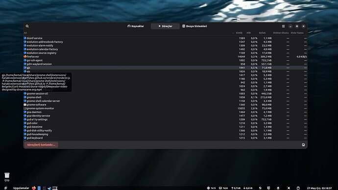338x190 pixels.
Task: Open the process search magnifier
Action: [x=27, y=26]
